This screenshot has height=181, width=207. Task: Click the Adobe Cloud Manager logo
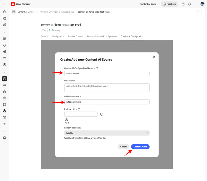click(x=13, y=4)
